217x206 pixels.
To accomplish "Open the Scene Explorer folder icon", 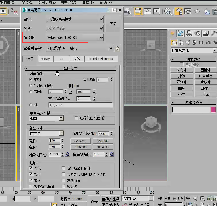I will [x=138, y=11].
